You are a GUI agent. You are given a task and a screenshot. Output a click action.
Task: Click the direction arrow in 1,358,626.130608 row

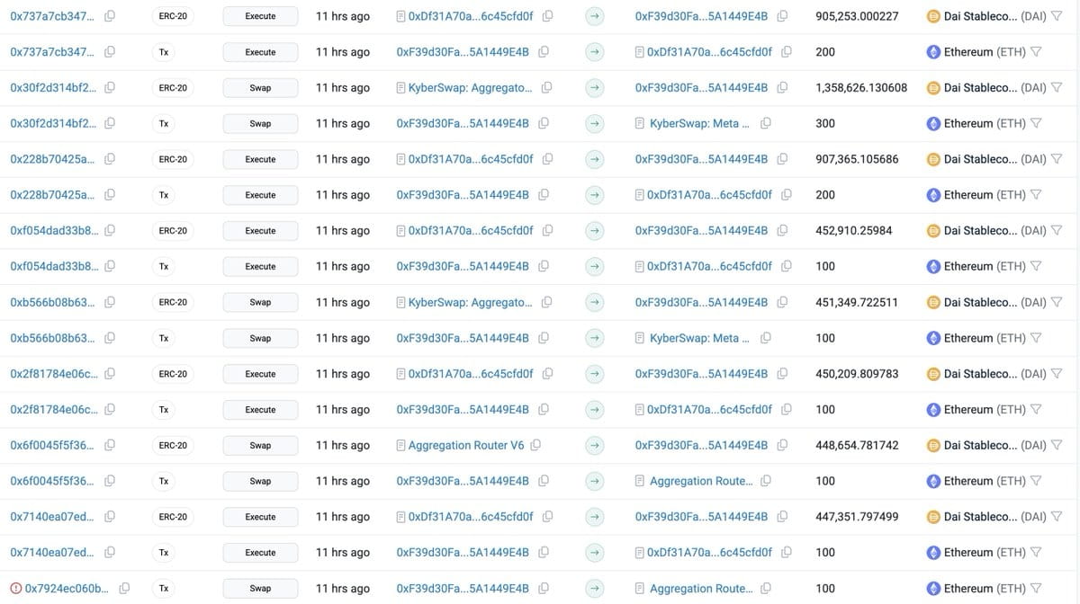coord(594,88)
